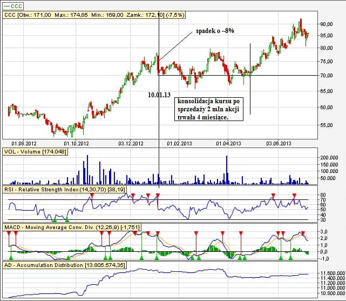The width and height of the screenshot is (346, 301).
Task: Select the leftmost green buy marker in RSI panel
Action: pyautogui.click(x=53, y=219)
